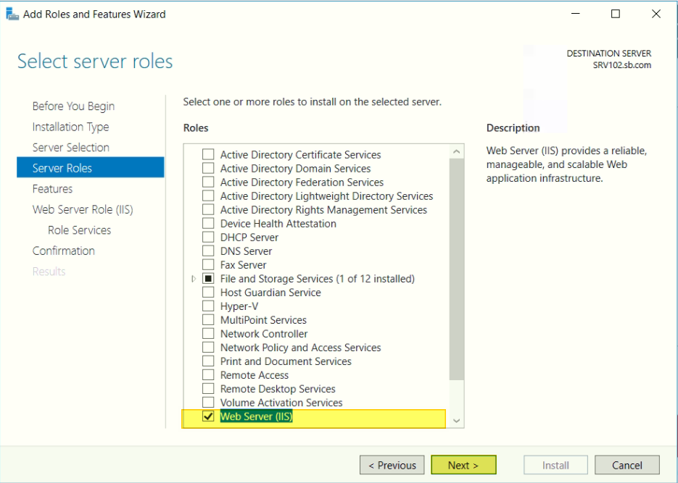Screen dimensions: 678x483
Task: Uncheck the Web Server (IIS) checkbox
Action: pyautogui.click(x=208, y=416)
